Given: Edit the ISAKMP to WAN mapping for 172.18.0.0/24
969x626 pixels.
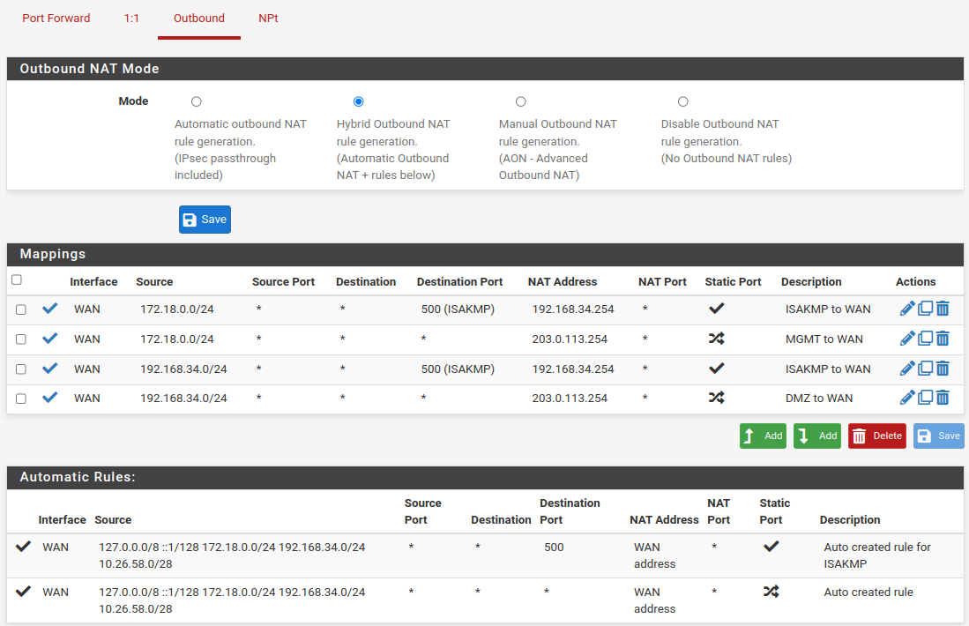Looking at the screenshot, I should point(907,309).
